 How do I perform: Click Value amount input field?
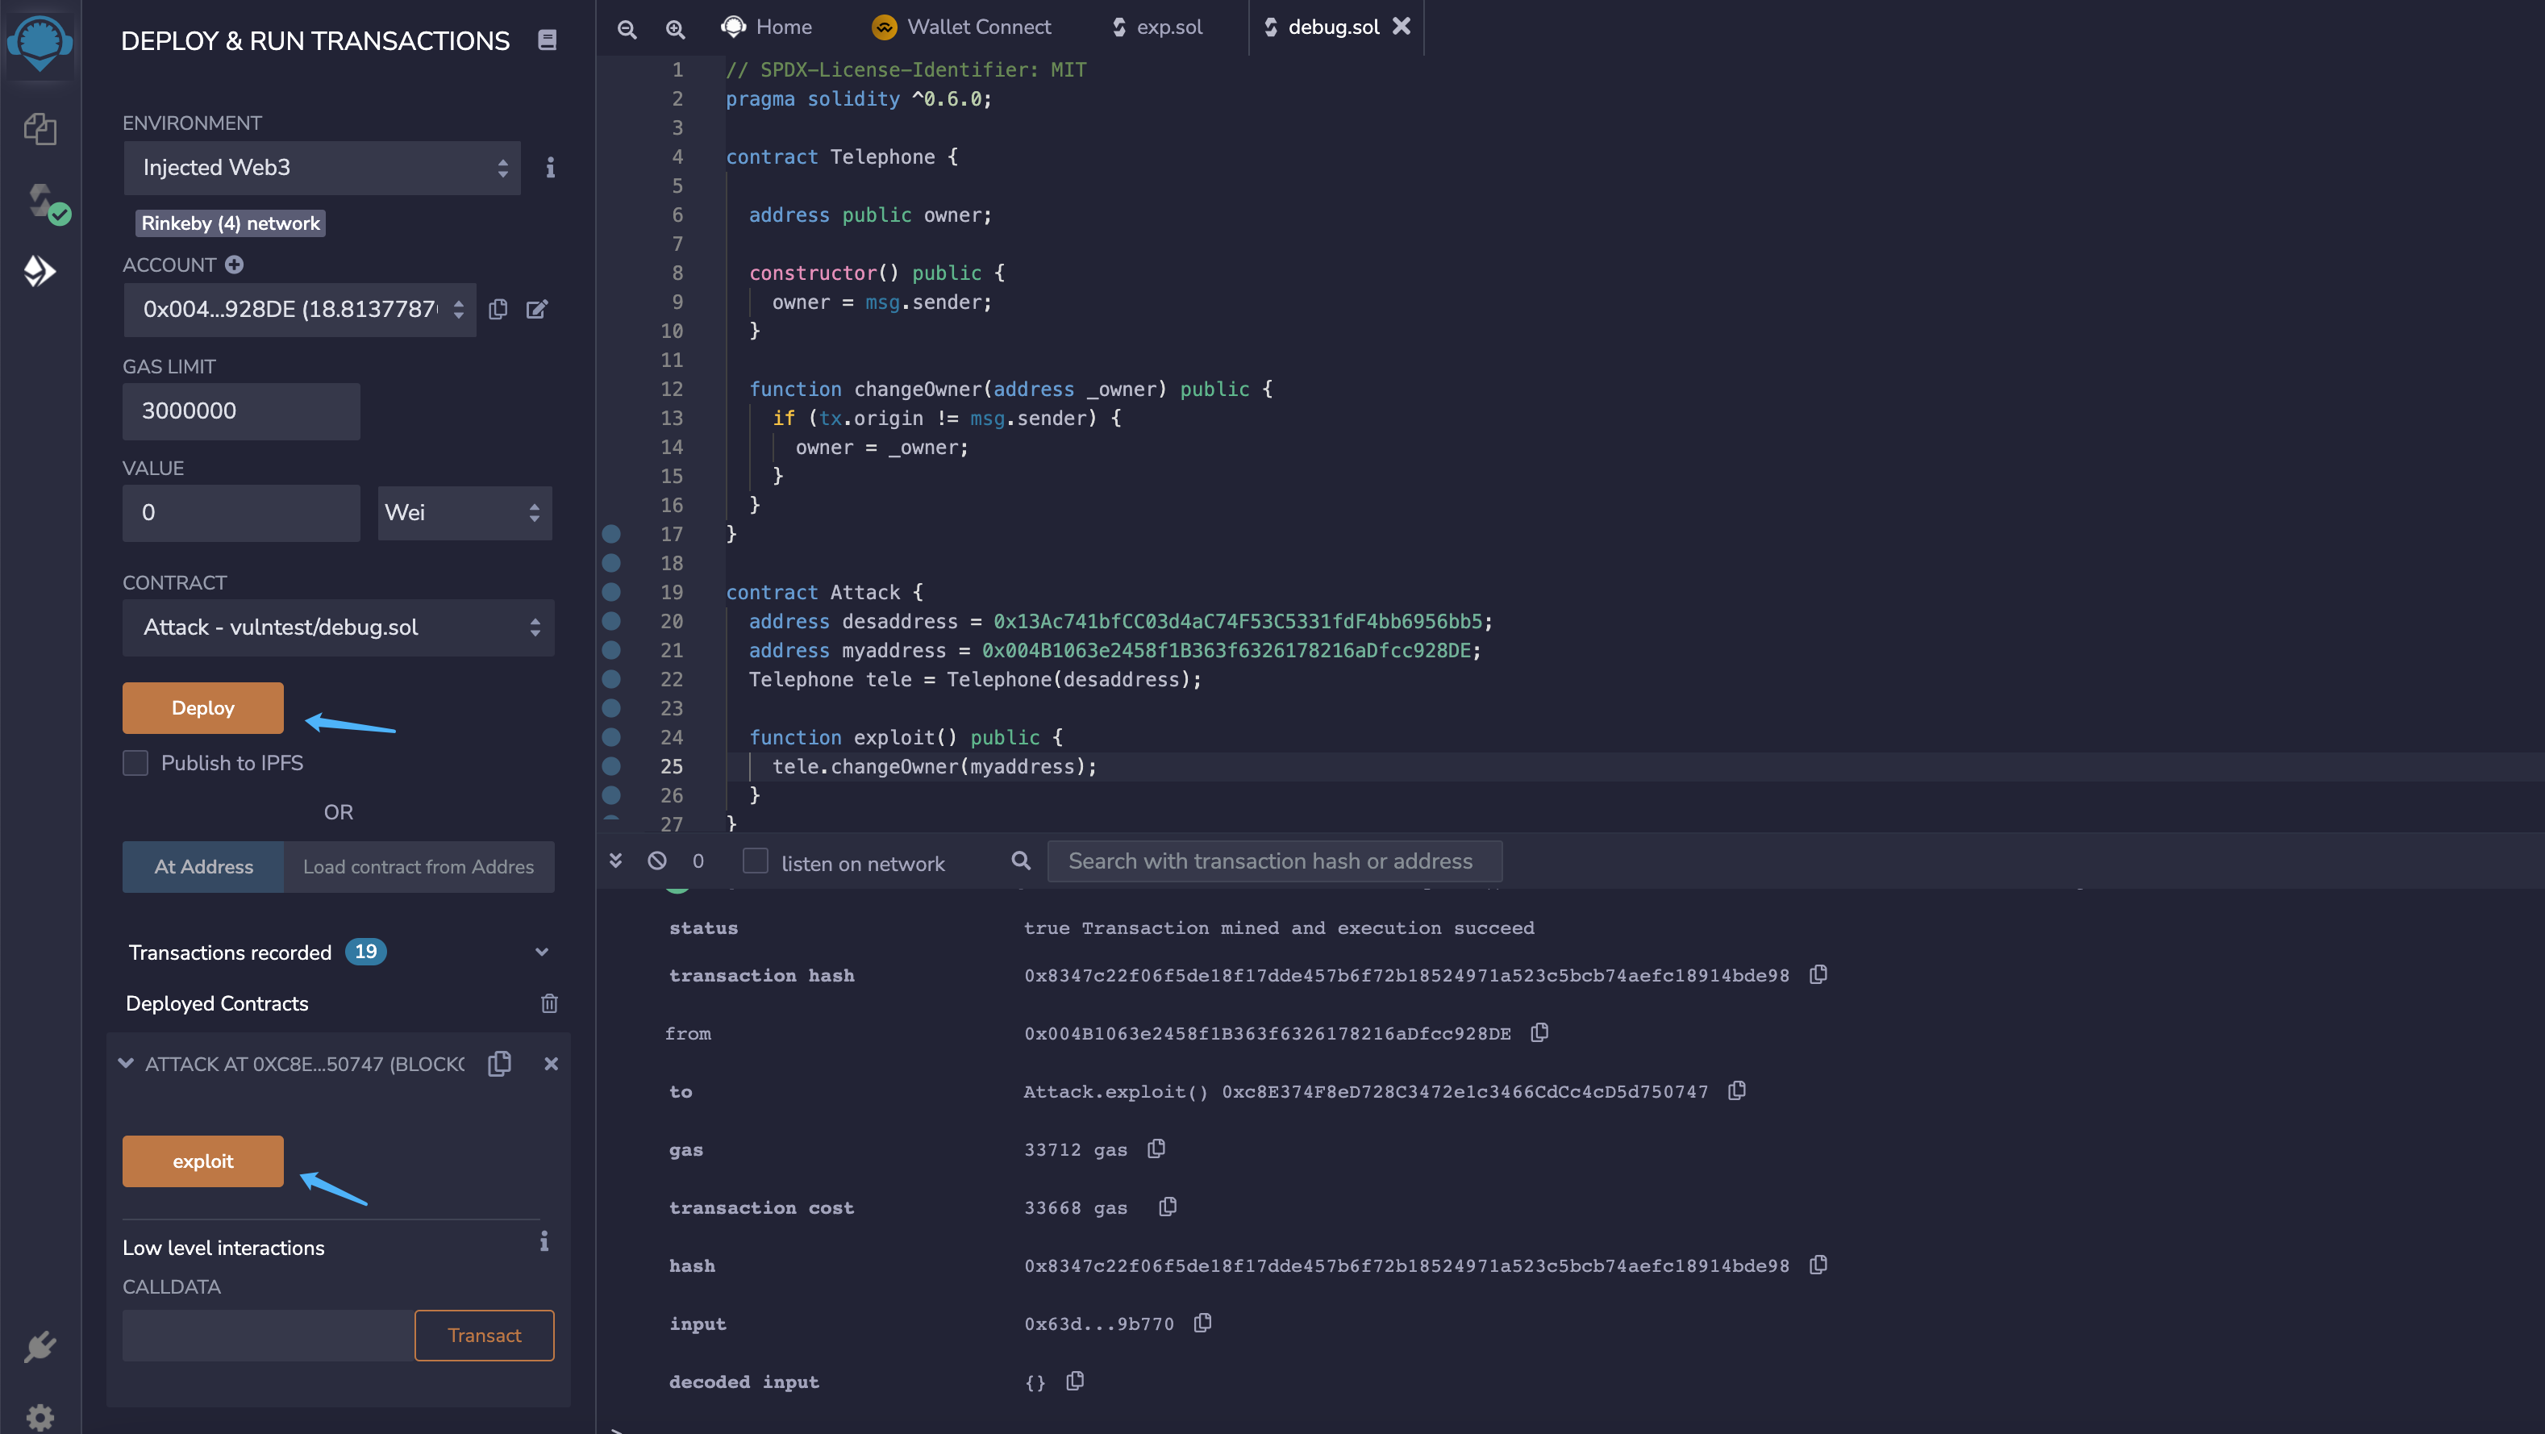[x=241, y=513]
